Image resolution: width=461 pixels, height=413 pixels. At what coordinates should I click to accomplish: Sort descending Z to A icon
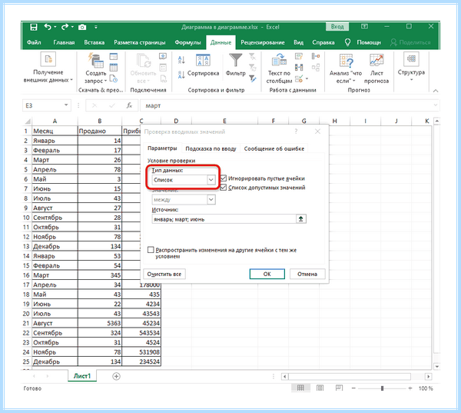point(181,75)
